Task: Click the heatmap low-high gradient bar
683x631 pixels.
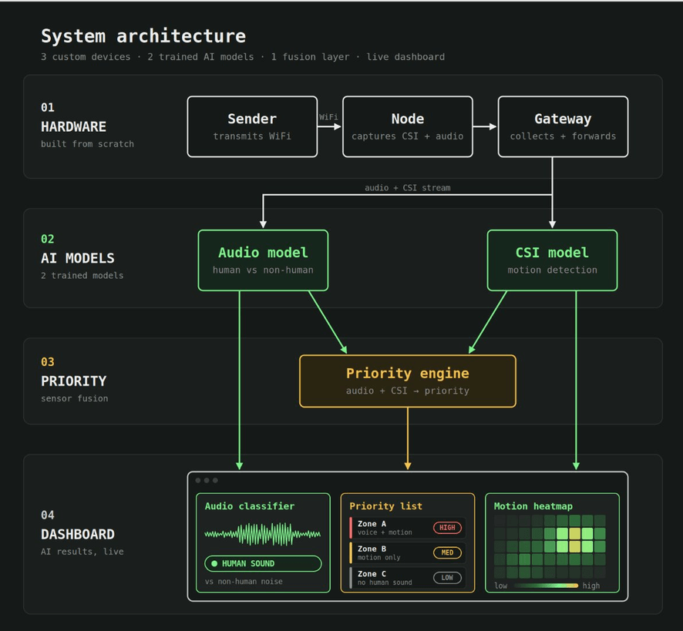Action: [547, 586]
